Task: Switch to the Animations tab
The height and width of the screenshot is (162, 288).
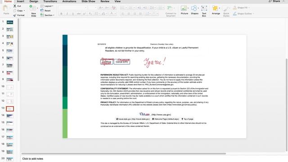Action: pyautogui.click(x=69, y=1)
